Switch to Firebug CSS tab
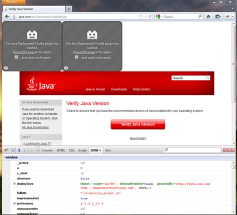 (x=71, y=150)
